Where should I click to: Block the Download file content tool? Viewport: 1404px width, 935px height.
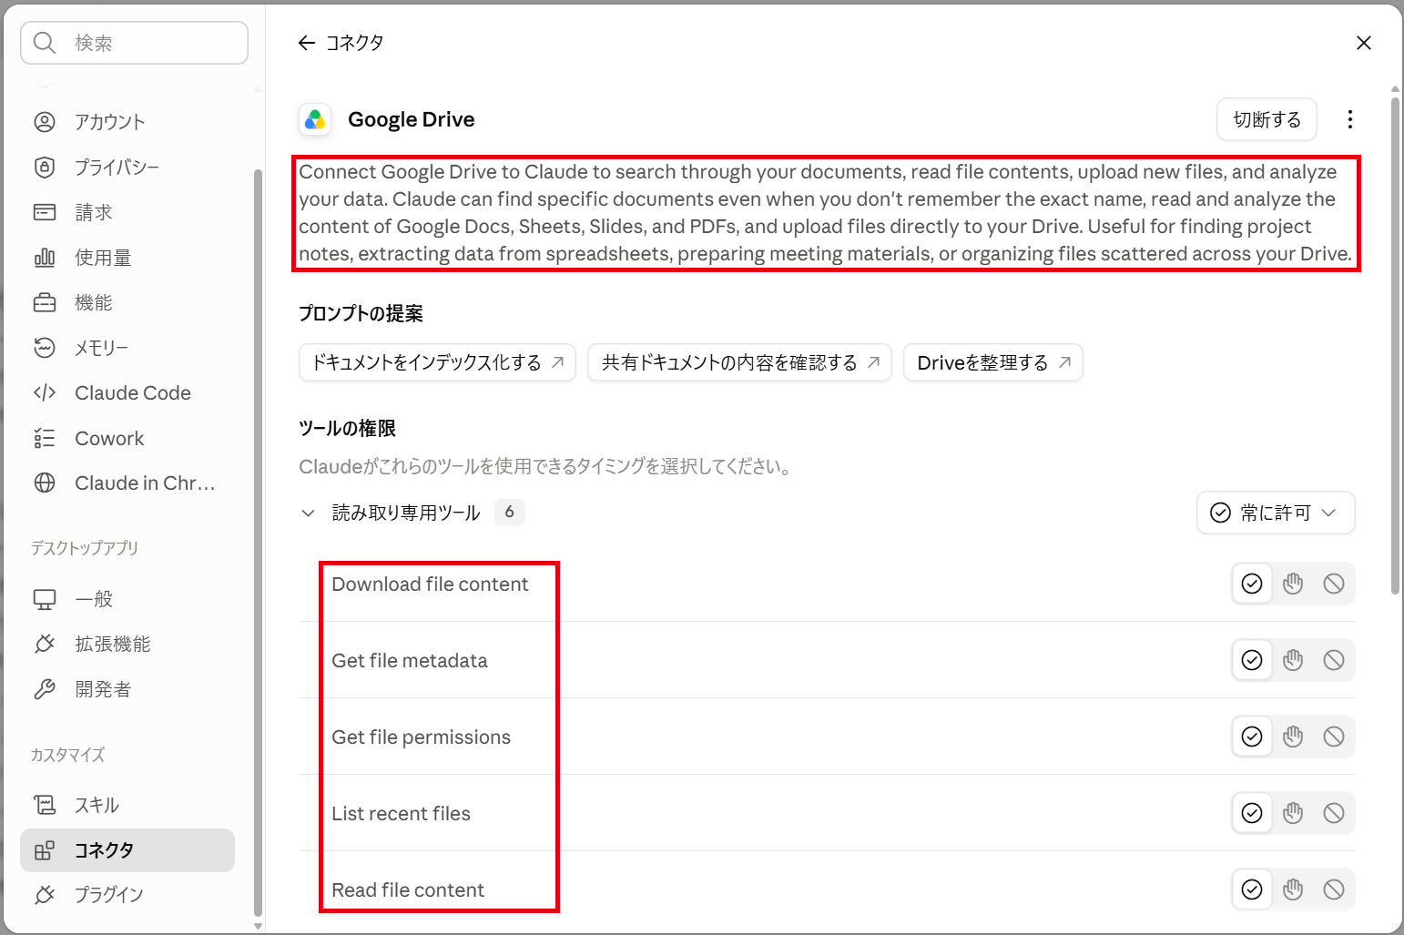click(1334, 584)
